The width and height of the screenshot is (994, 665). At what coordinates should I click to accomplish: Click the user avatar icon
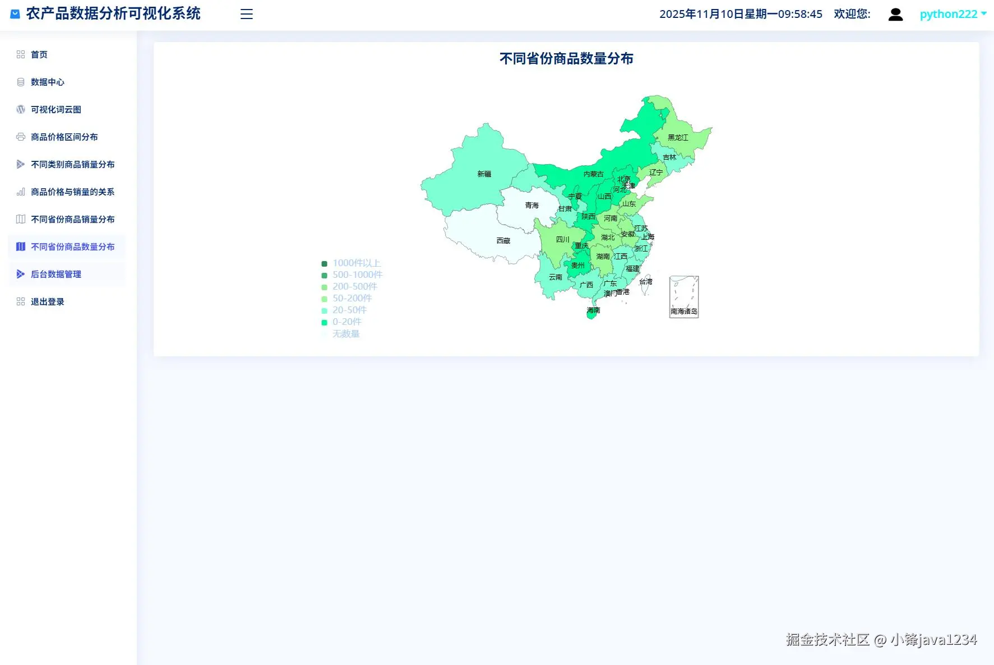click(895, 14)
